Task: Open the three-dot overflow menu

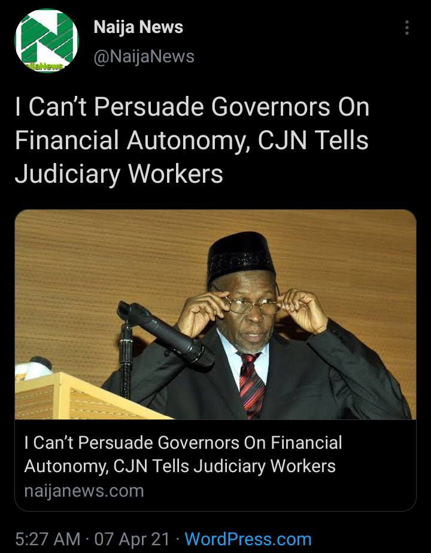Action: (x=407, y=28)
